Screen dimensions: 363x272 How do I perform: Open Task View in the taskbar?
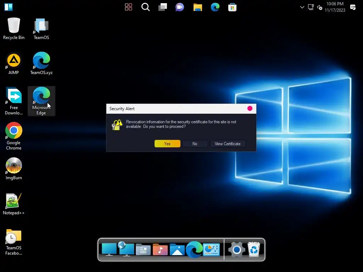pos(163,7)
